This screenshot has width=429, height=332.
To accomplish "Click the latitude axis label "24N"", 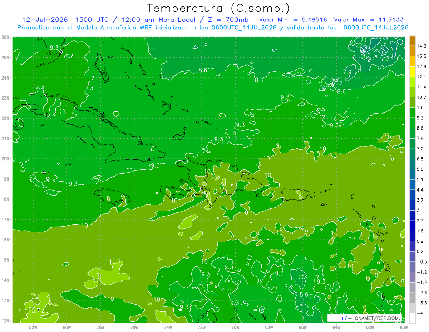I will pyautogui.click(x=5, y=77).
